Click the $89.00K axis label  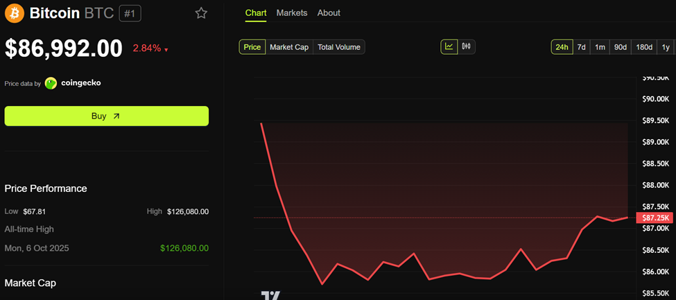point(655,142)
